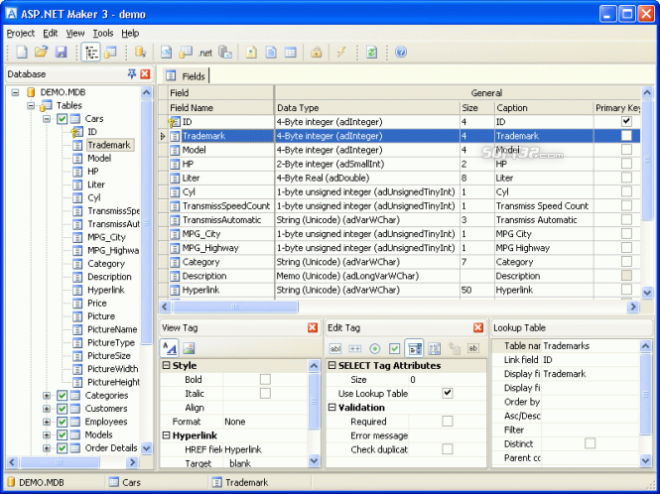This screenshot has width=660, height=494.
Task: Select PictureName field in tree
Action: 112,329
